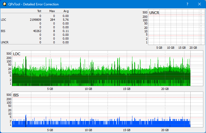The image size is (206, 133).
Task: Click the 10 GB axis label under BIS graph
Action: pyautogui.click(x=88, y=130)
